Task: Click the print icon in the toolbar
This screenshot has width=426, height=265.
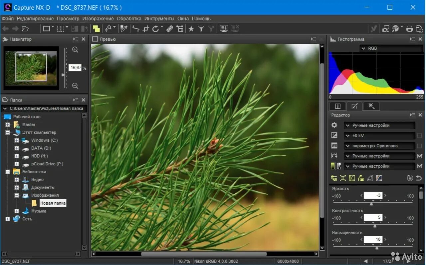Action: (x=410, y=29)
